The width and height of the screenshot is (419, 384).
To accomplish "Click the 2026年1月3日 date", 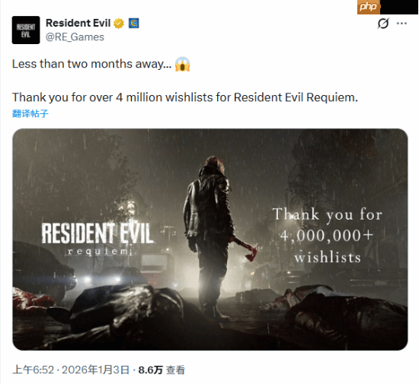I will click(x=96, y=370).
